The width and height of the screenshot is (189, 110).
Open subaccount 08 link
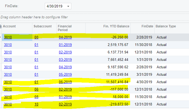point(36,97)
